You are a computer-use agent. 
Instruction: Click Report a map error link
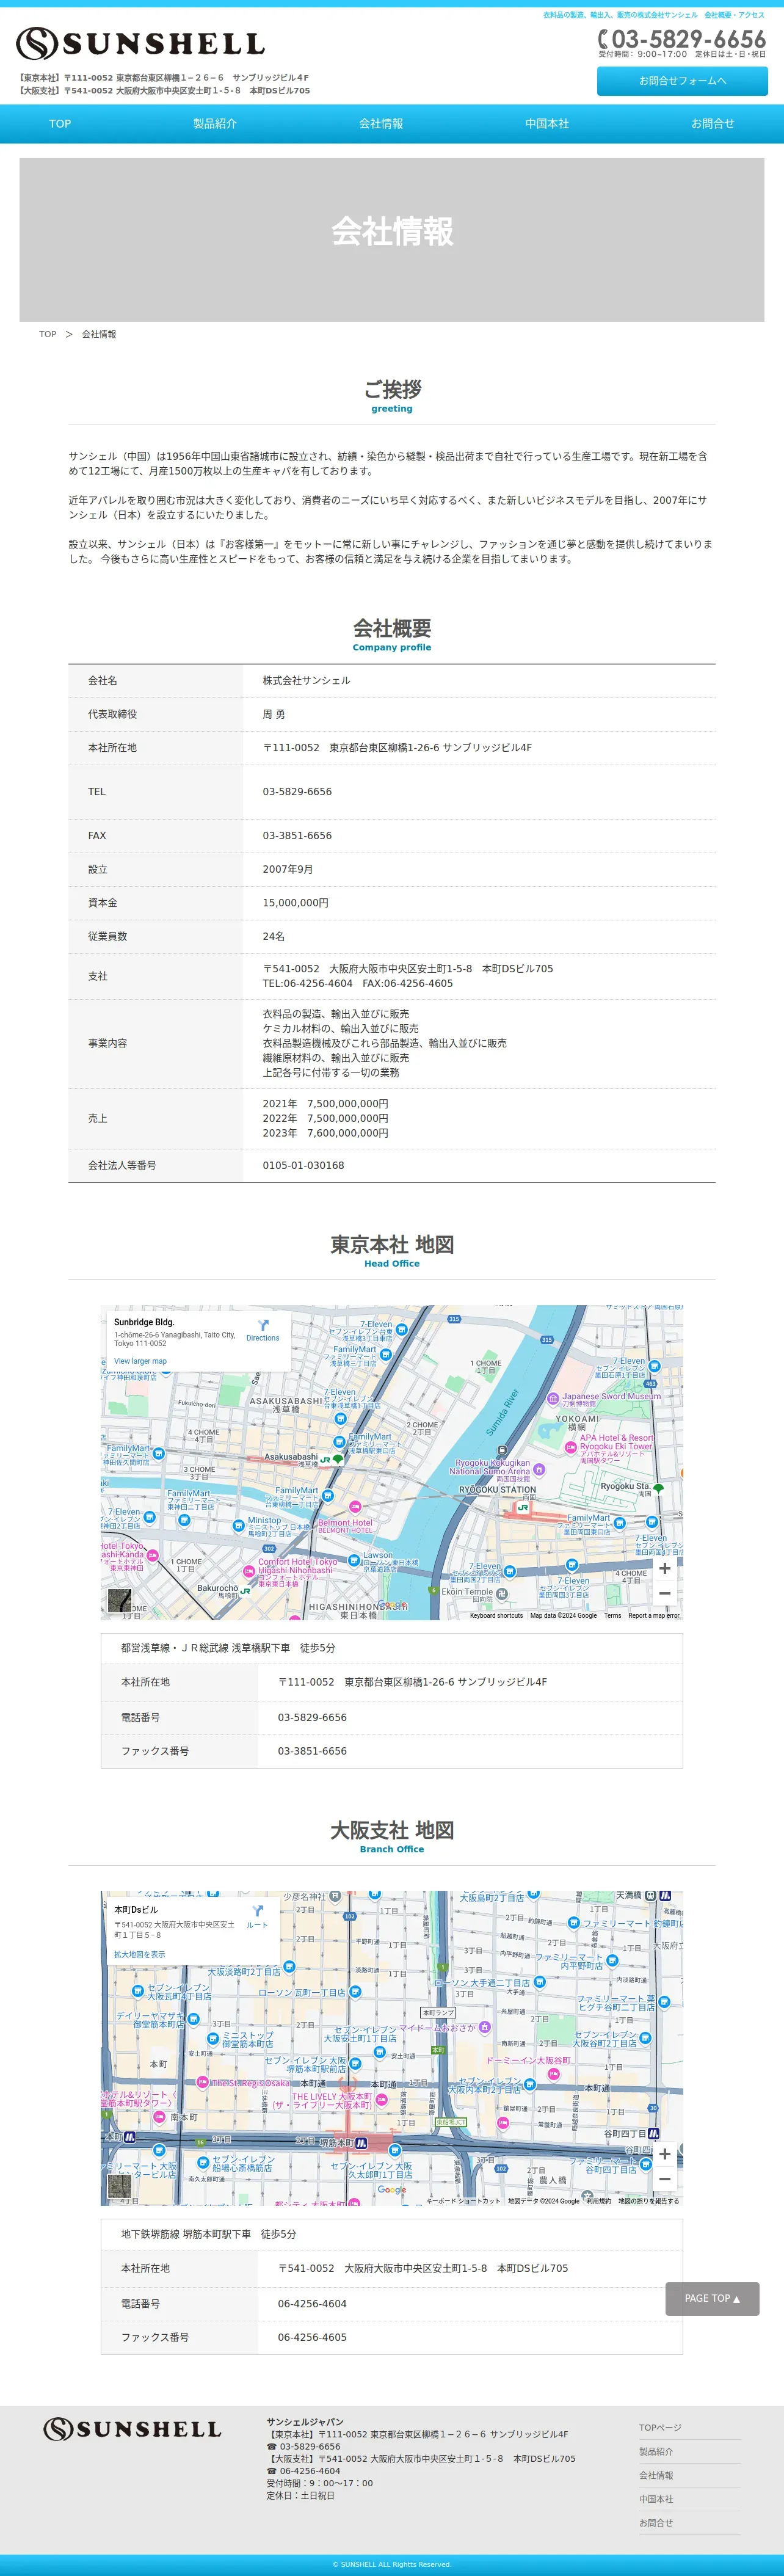[654, 1615]
